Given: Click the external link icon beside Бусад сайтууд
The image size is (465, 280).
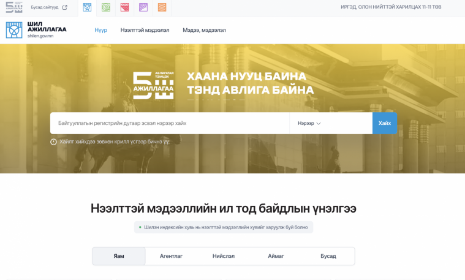Looking at the screenshot, I should coord(65,7).
